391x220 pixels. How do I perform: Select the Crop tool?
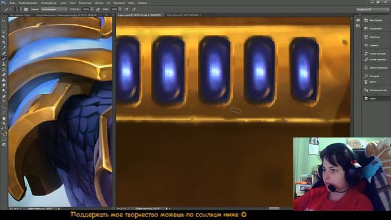4,42
